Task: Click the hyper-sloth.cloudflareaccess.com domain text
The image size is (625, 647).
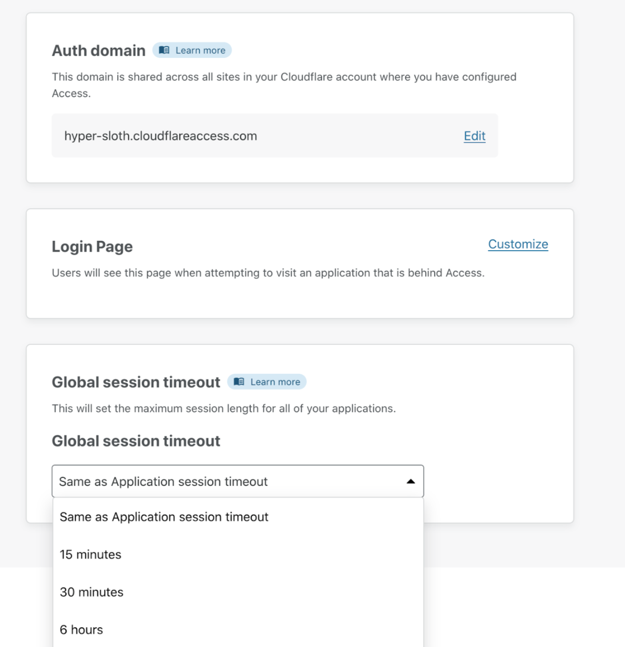Action: 160,136
